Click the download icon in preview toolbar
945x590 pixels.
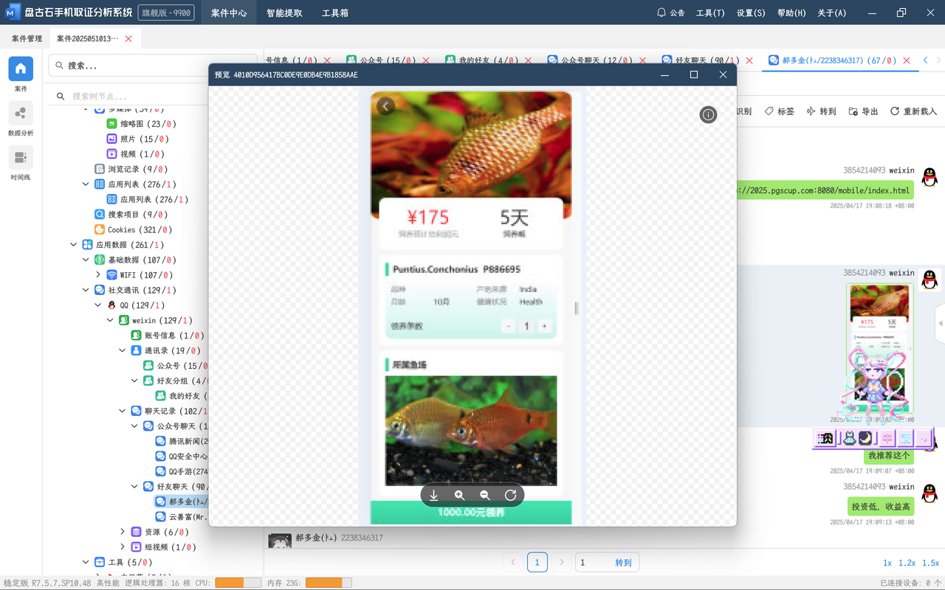click(434, 496)
